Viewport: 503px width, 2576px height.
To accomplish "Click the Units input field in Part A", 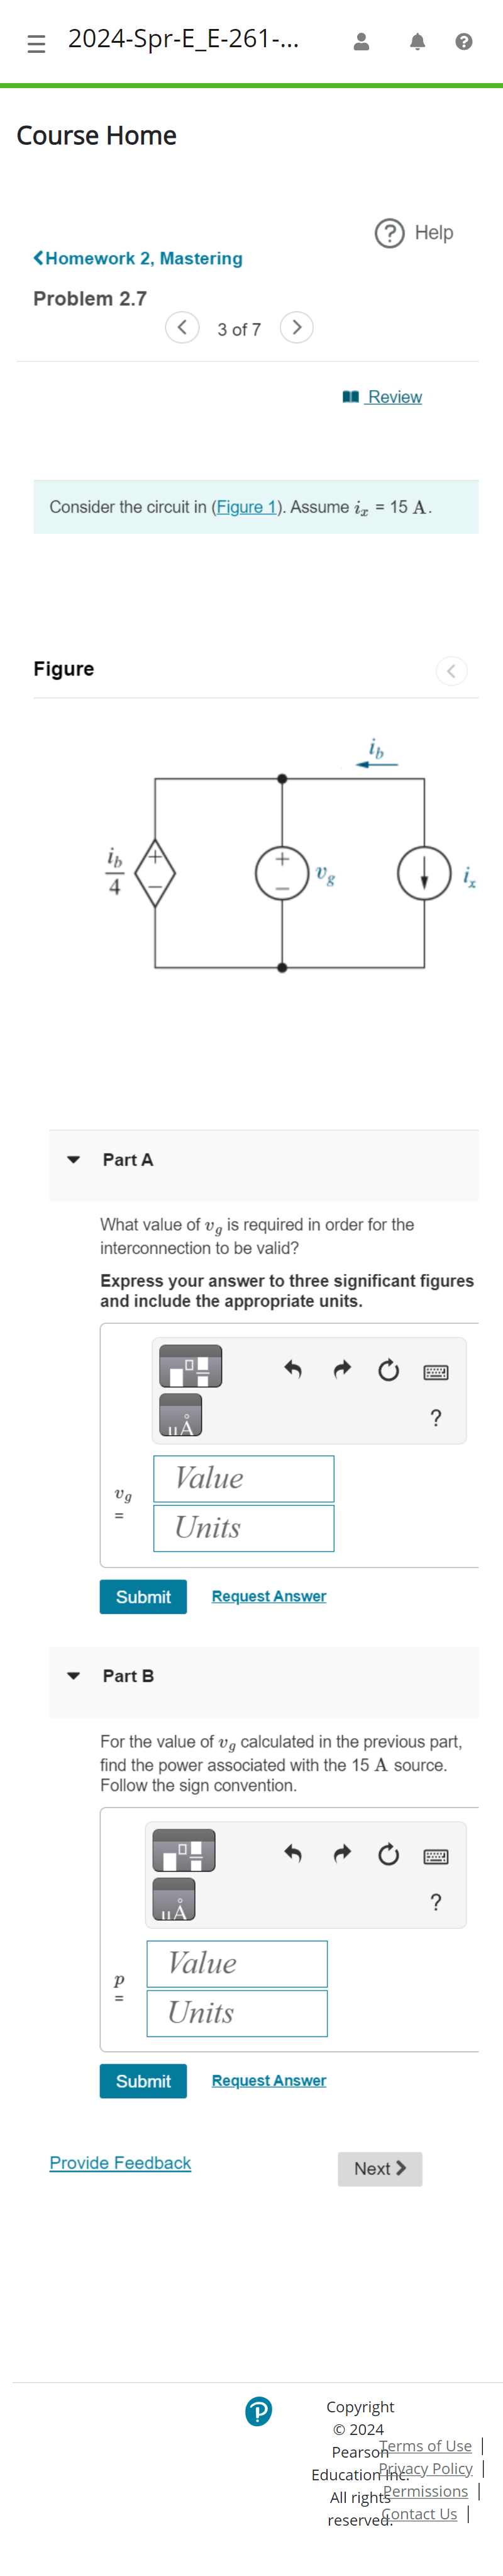I will coord(243,1528).
